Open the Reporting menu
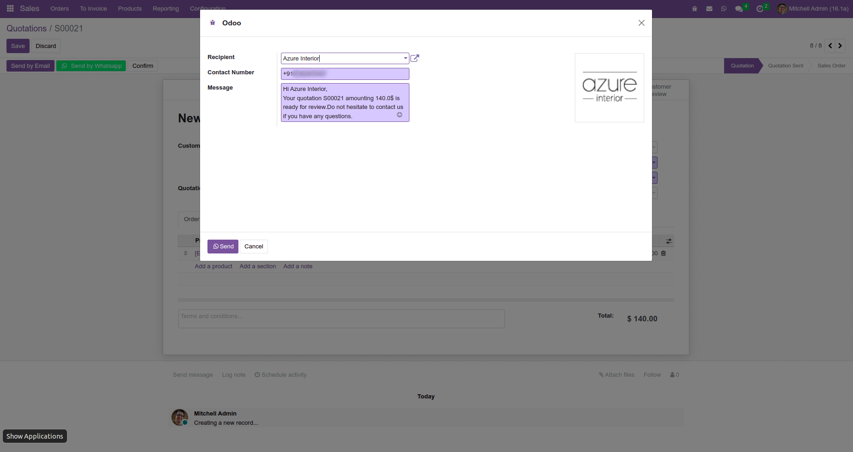853x452 pixels. click(x=166, y=8)
